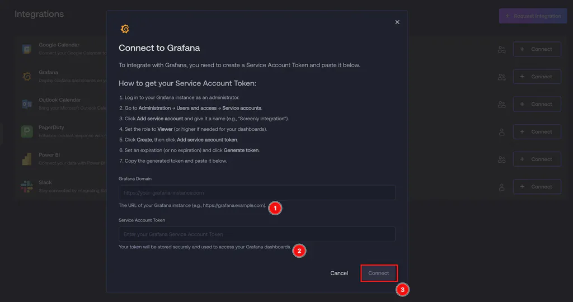
Task: Close the Connect to Grafana dialog
Action: [397, 22]
